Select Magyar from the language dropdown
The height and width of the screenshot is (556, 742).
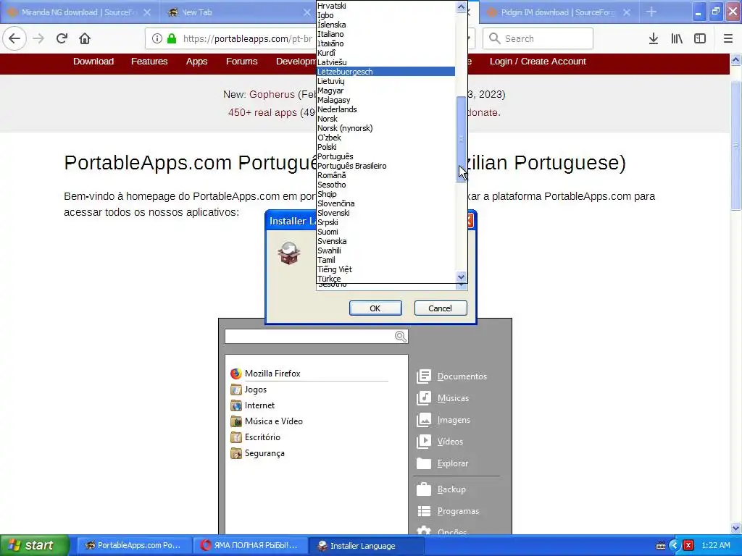[x=385, y=90]
